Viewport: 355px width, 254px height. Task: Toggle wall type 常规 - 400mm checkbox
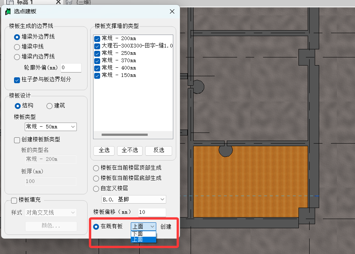[x=97, y=68]
